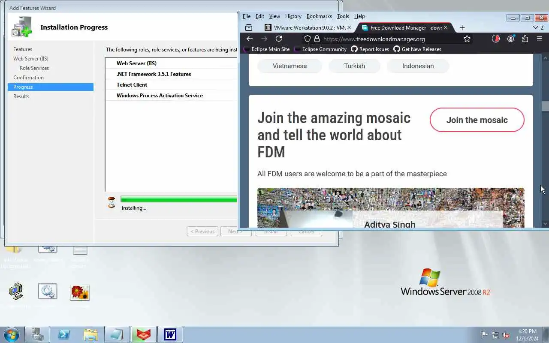Click the Windows Process Activation Service row
Viewport: 549px width, 343px height.
tap(171, 96)
